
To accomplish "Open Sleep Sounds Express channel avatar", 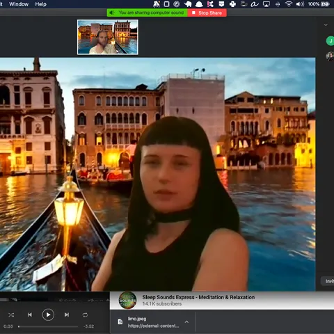I will 127,300.
